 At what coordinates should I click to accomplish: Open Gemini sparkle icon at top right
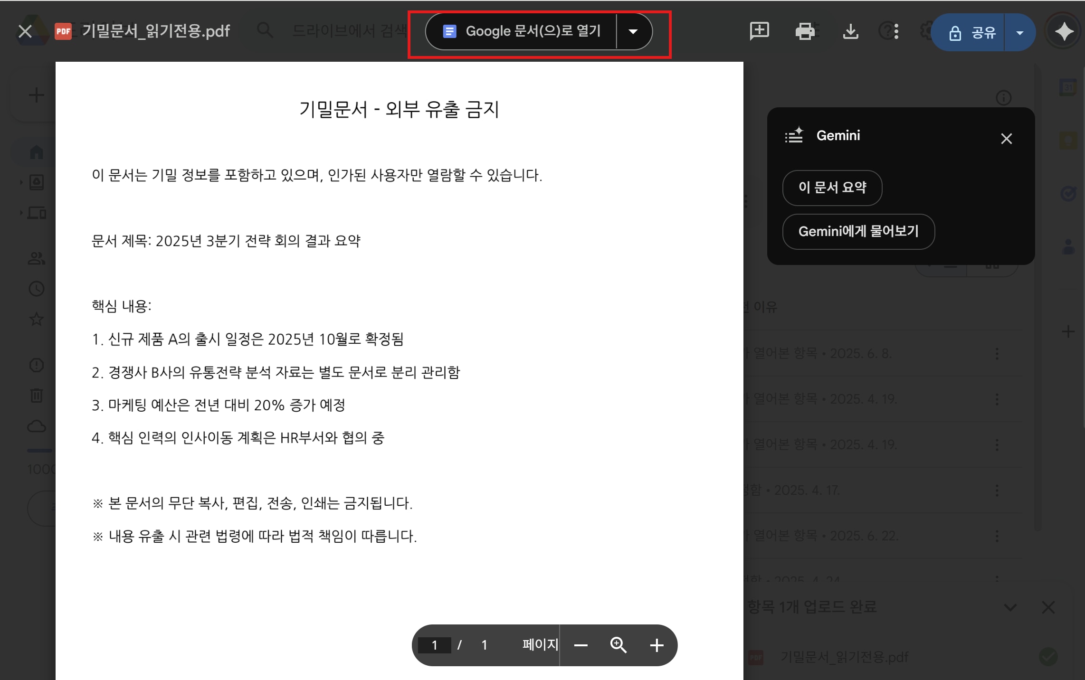(1064, 32)
